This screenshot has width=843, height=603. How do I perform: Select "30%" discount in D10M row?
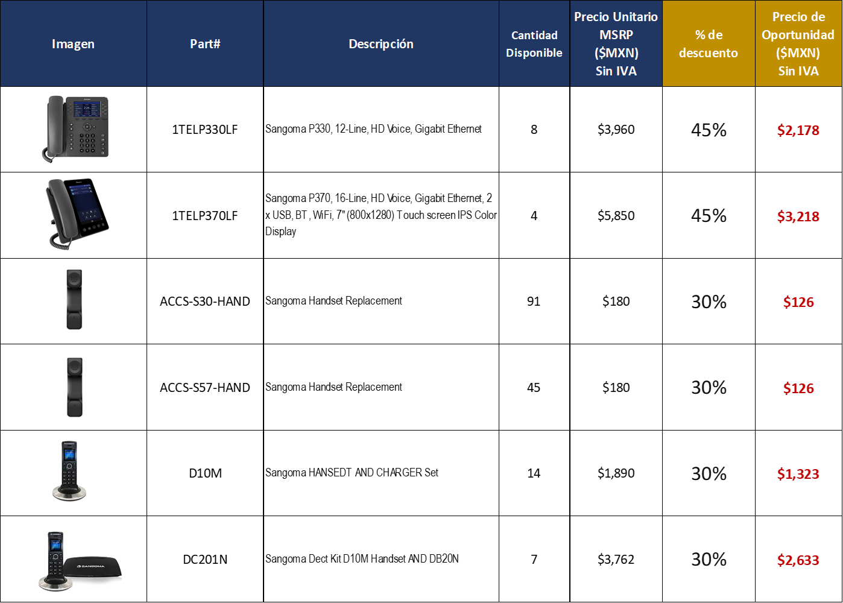(x=709, y=473)
